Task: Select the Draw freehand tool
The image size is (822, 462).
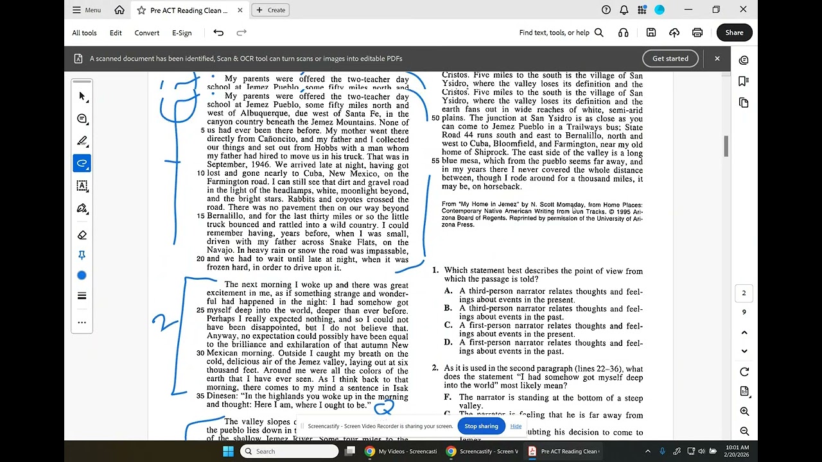Action: click(x=82, y=164)
